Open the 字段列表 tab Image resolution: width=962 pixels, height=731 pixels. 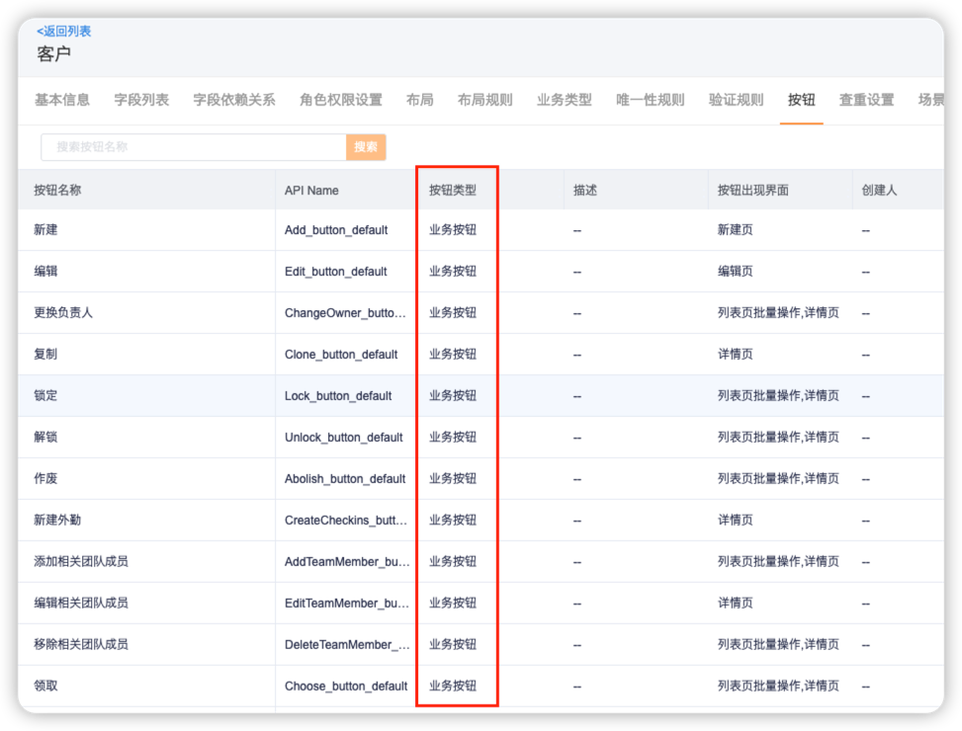point(141,100)
